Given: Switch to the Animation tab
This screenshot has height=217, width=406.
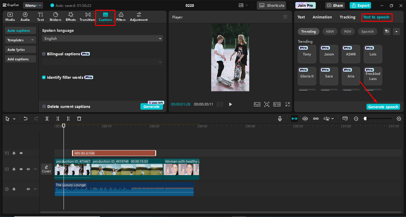Looking at the screenshot, I should pyautogui.click(x=322, y=17).
